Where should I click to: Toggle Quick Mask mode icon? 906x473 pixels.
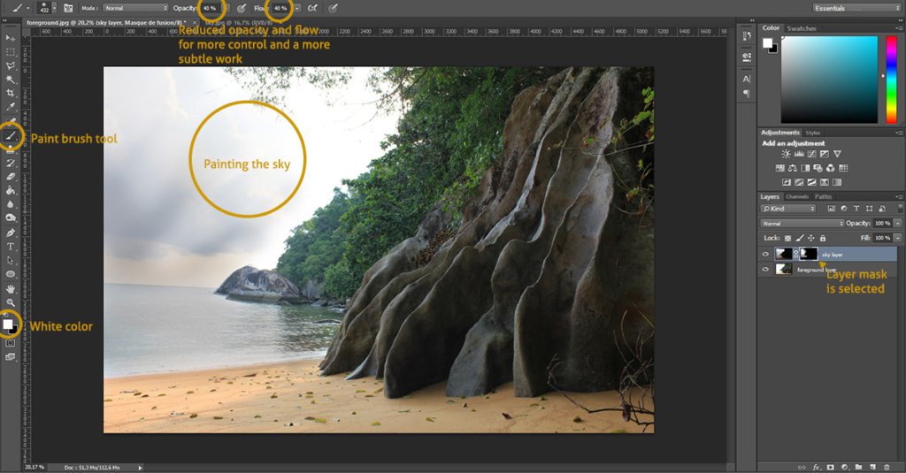(11, 343)
